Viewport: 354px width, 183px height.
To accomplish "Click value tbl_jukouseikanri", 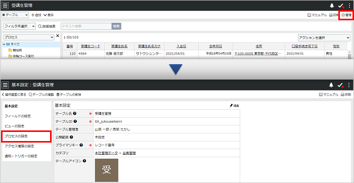I will 109,121.
